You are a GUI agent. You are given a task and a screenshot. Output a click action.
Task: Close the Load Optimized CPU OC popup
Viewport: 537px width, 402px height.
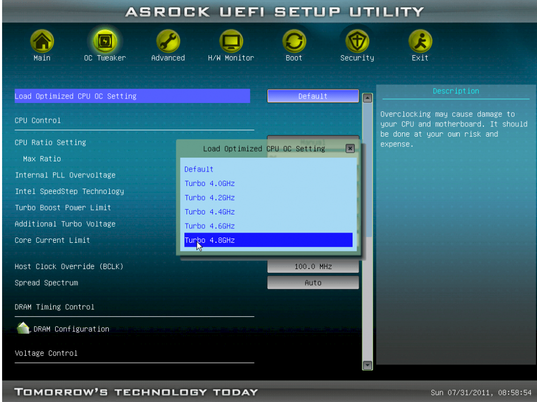click(350, 148)
